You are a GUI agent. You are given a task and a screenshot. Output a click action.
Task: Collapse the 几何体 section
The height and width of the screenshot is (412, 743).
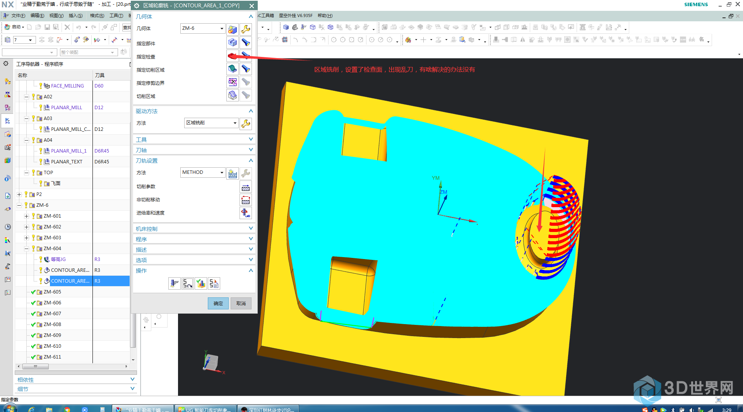[x=194, y=16]
